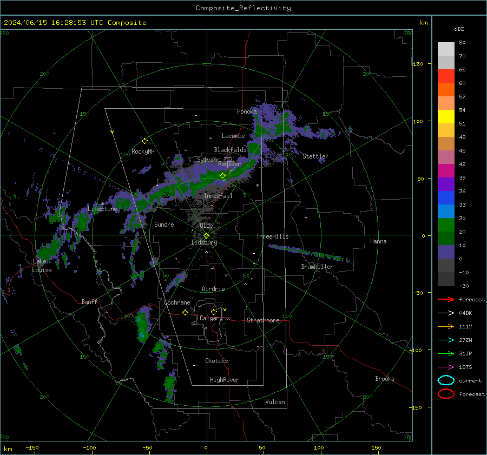Click the yellow diamond marker beside Cochrane
The height and width of the screenshot is (455, 487).
(x=185, y=312)
